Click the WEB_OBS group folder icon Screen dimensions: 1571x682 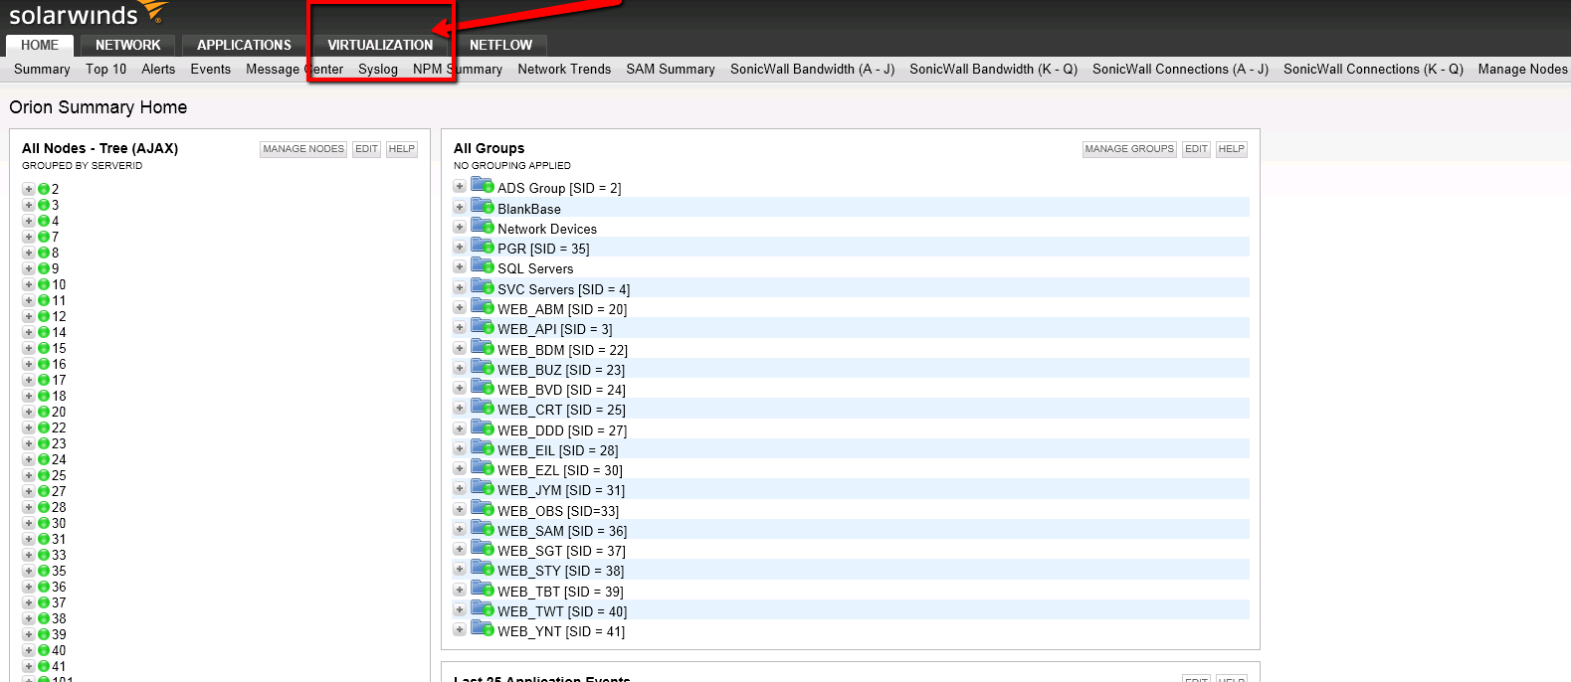click(x=483, y=508)
